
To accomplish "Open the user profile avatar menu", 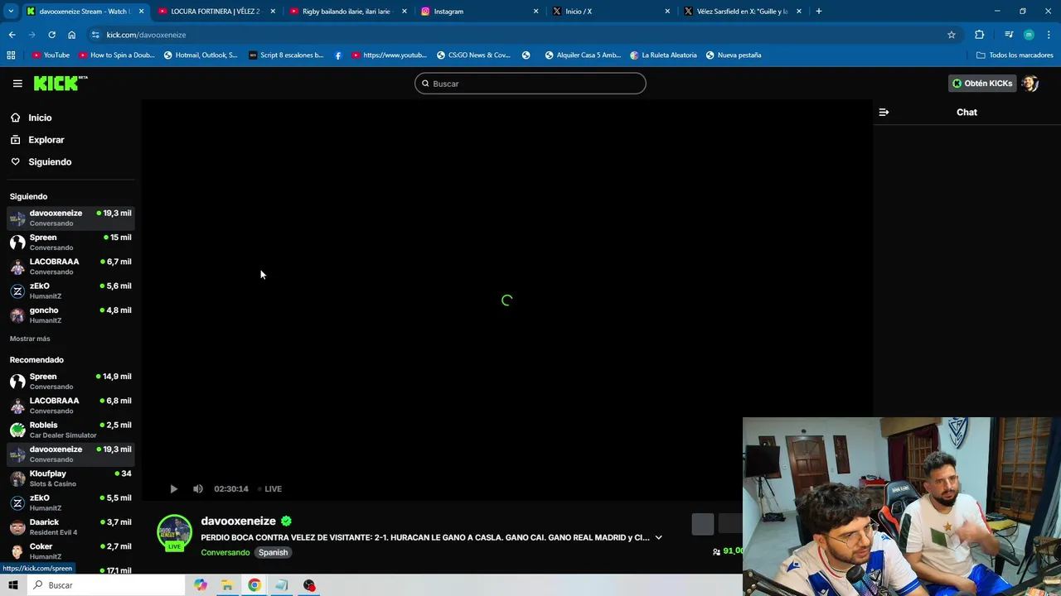I will point(1030,84).
